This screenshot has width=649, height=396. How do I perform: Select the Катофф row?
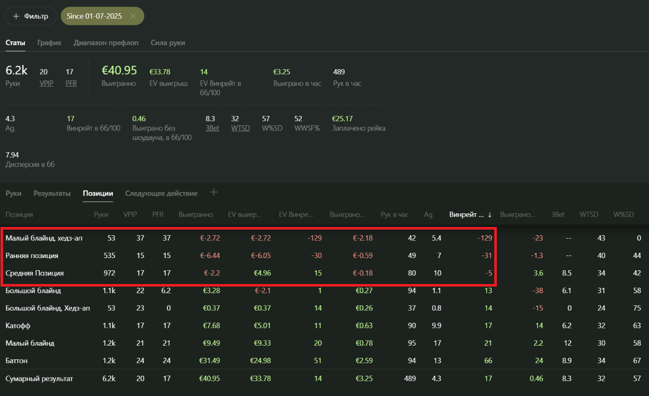(x=324, y=325)
